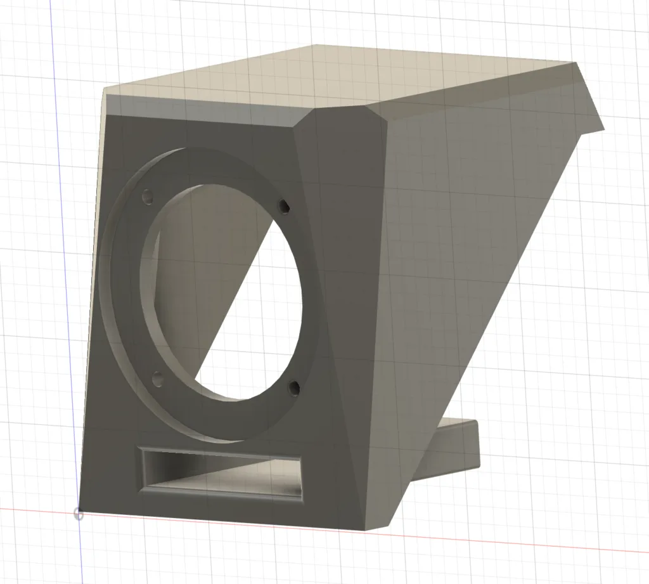
Task: Select the lower-left screw hole on speaker ring
Action: click(158, 379)
